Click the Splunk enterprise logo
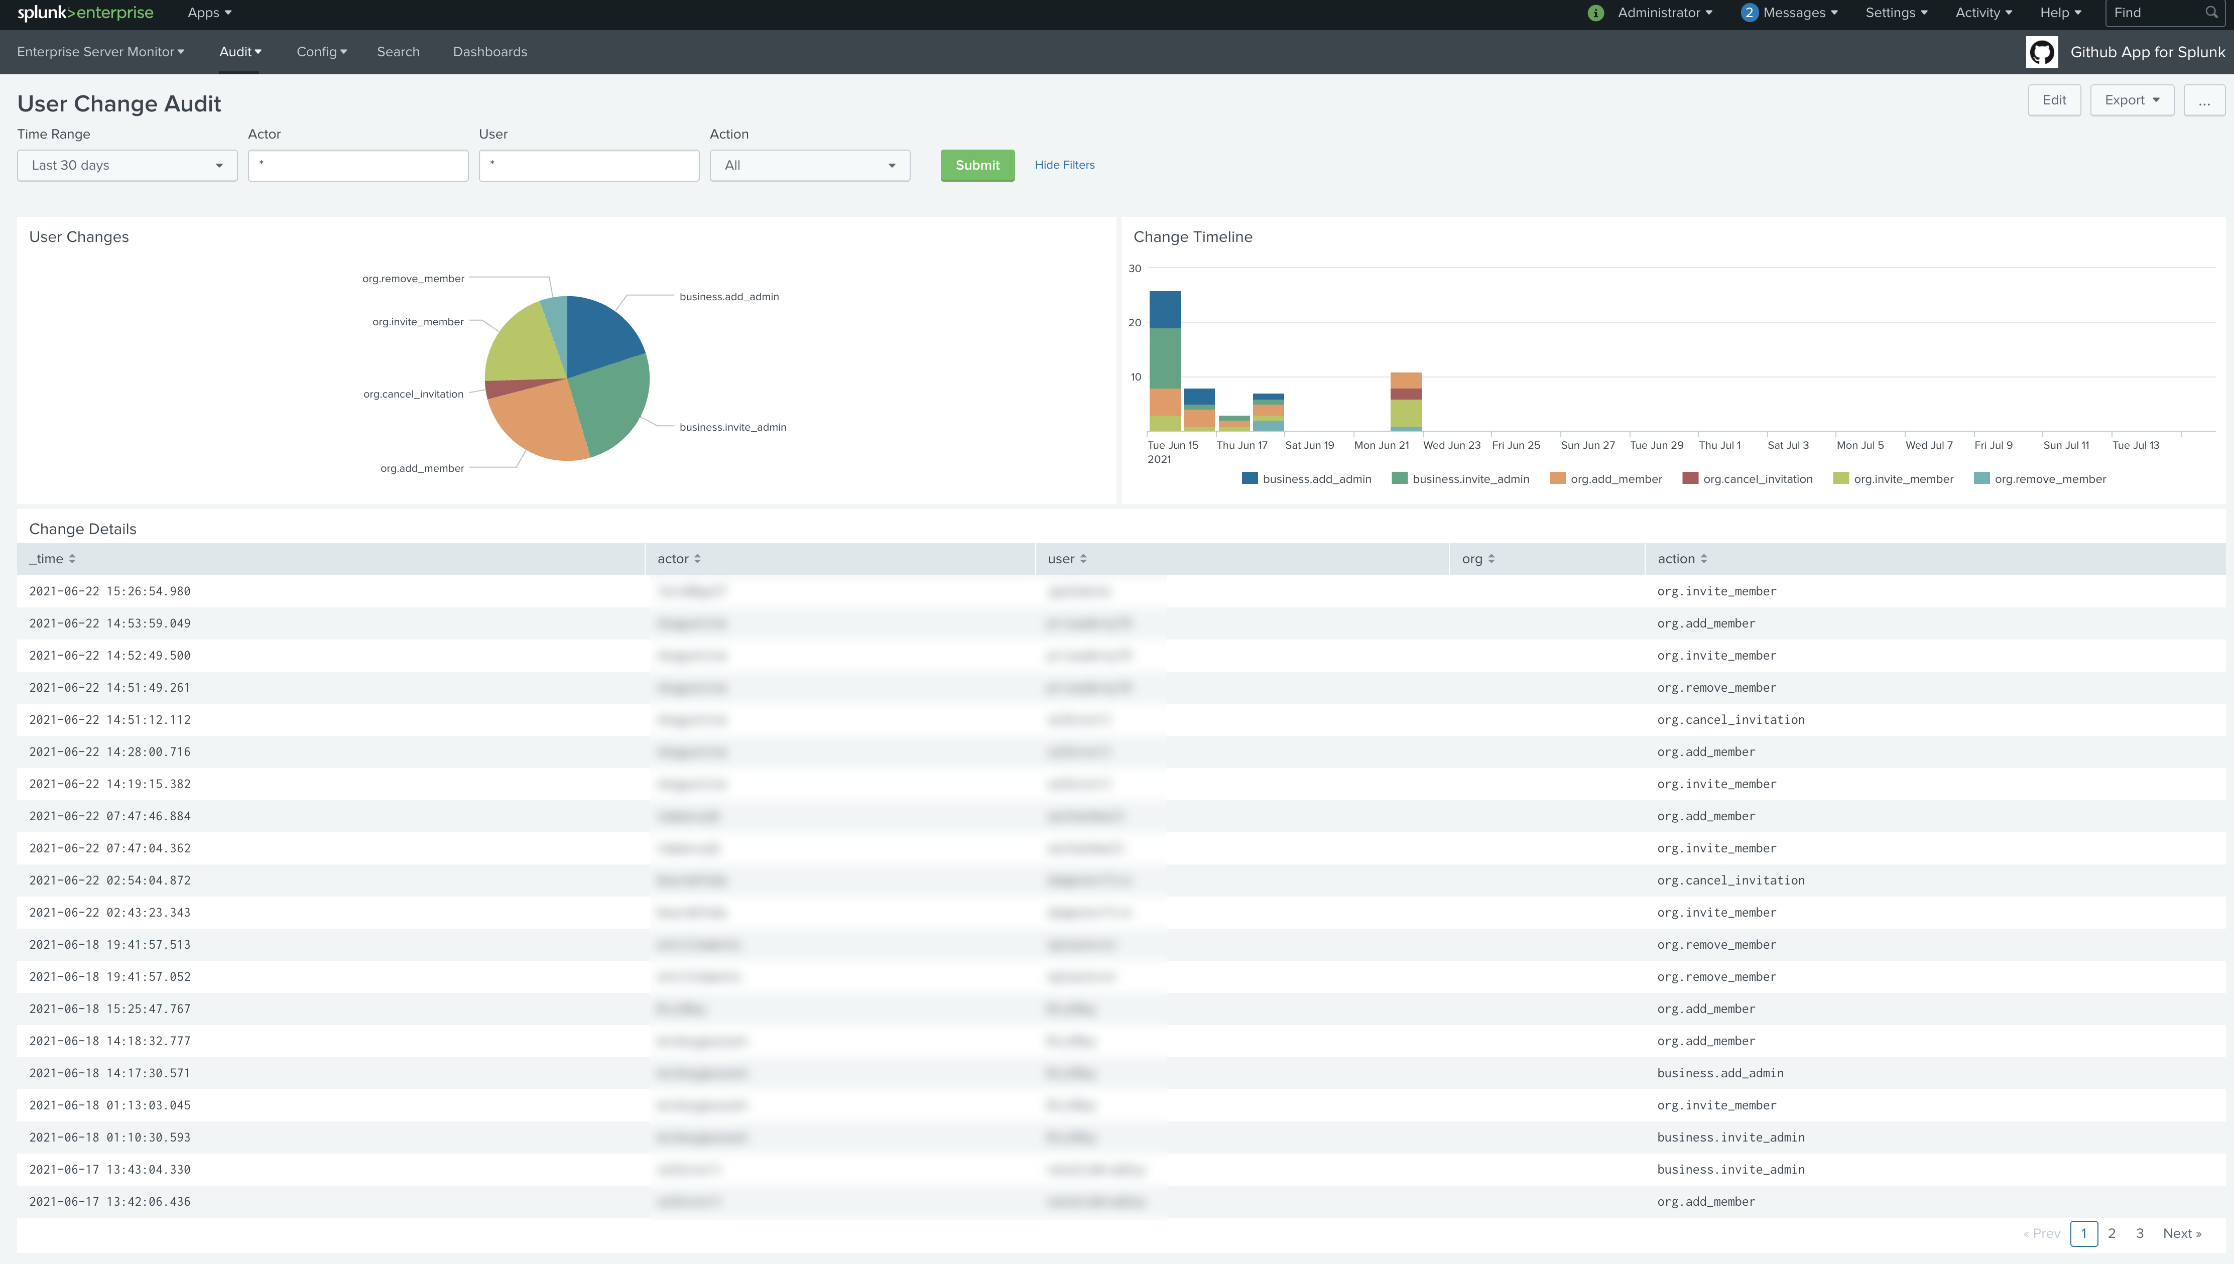The height and width of the screenshot is (1264, 2234). (x=85, y=13)
